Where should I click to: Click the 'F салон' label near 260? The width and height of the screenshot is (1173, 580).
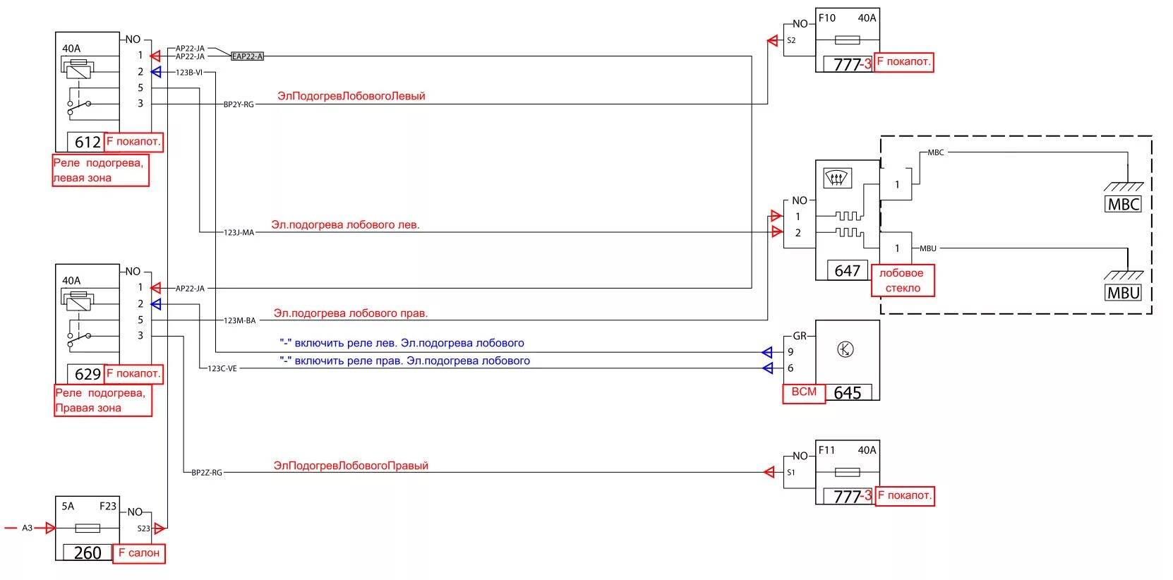pyautogui.click(x=138, y=553)
